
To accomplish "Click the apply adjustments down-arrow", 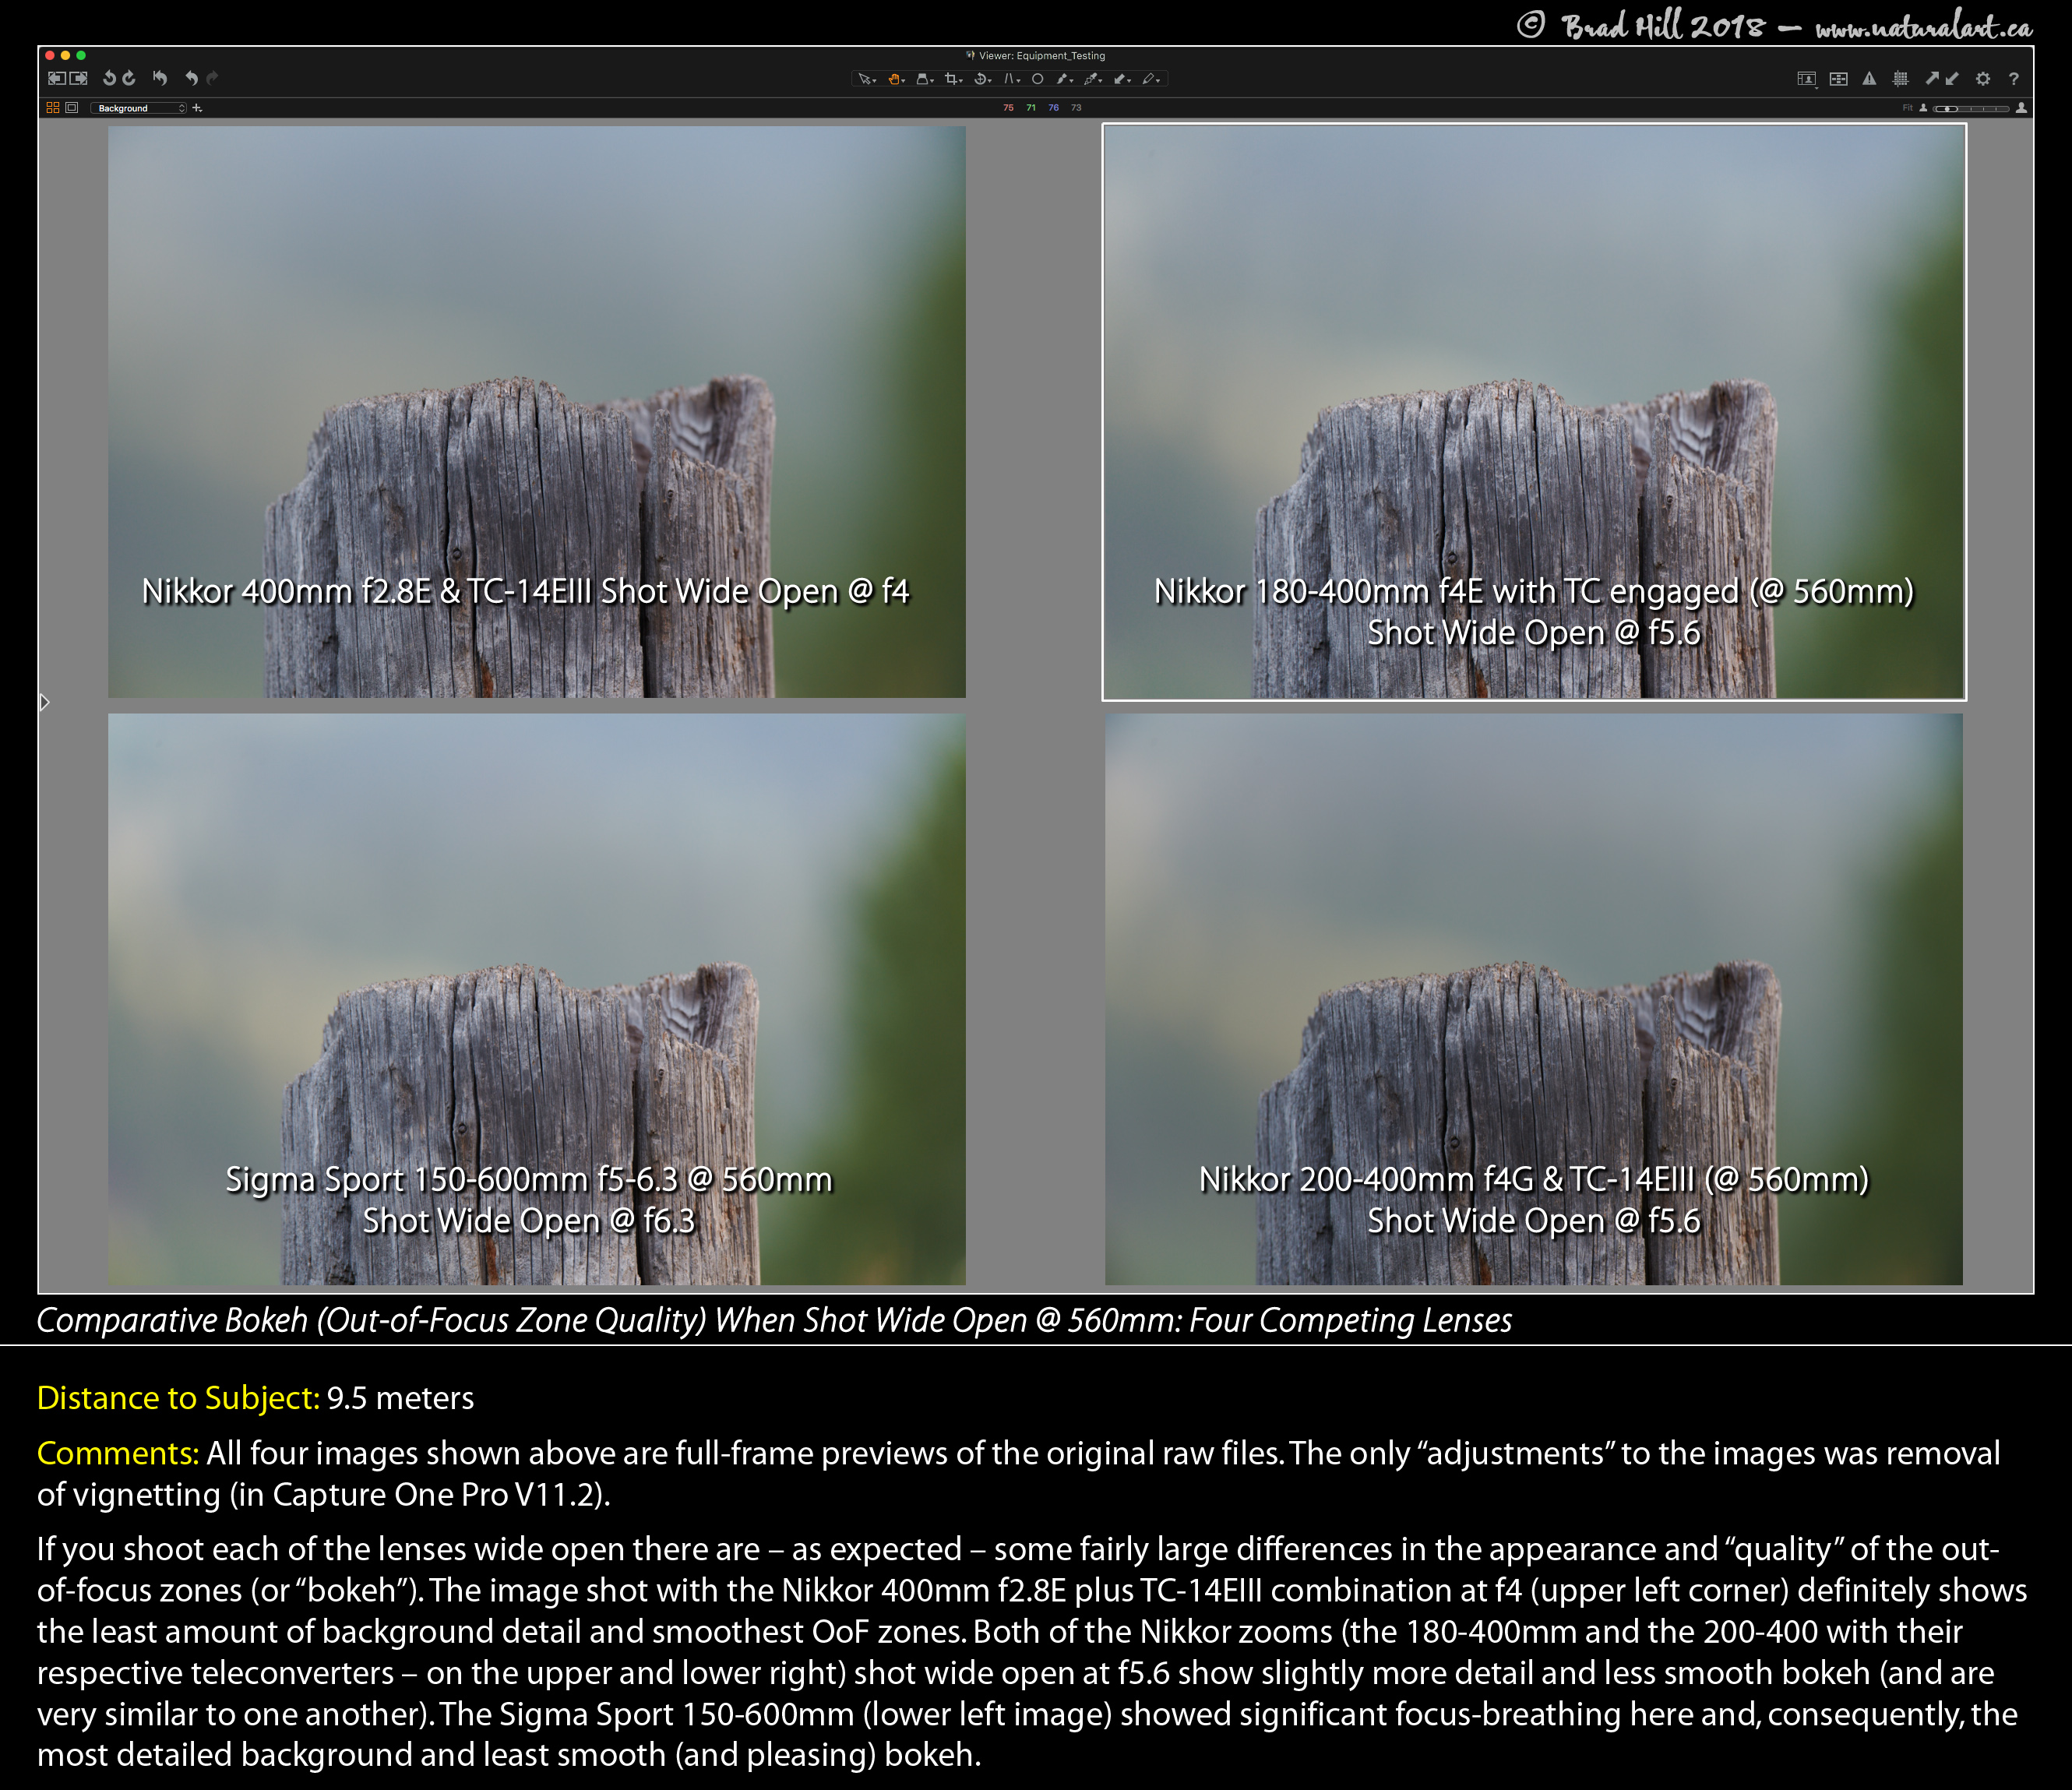I will [1952, 78].
